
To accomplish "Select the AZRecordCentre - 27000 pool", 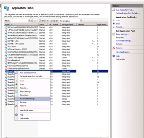I will (56, 49).
